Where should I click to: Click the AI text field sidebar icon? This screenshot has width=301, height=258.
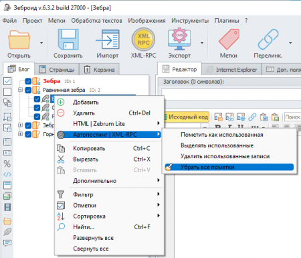coord(7,153)
